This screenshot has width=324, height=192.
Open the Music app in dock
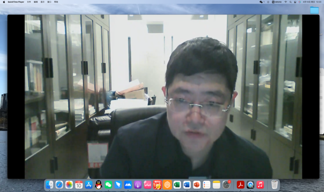click(261, 185)
